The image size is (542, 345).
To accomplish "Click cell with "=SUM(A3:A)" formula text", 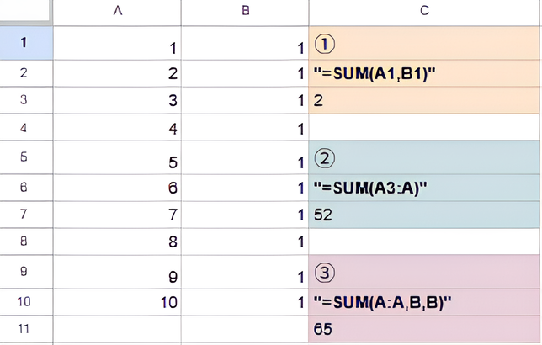I will tap(424, 187).
